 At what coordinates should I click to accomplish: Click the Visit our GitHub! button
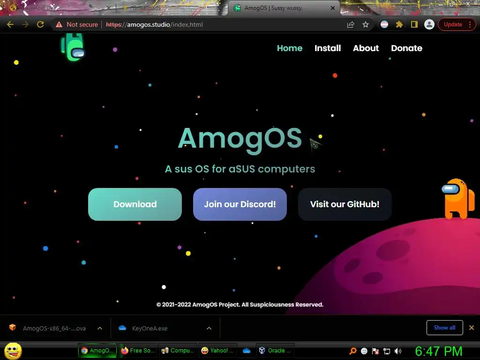point(345,204)
